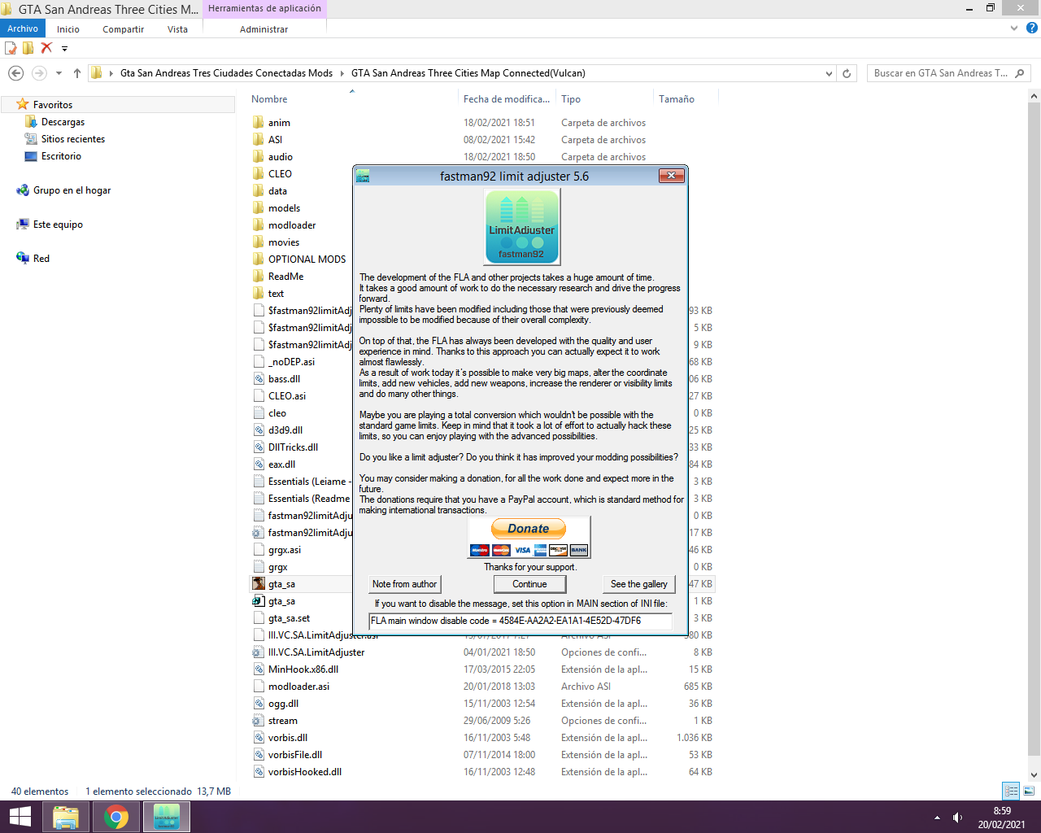Select the CLEO folder icon
1041x833 pixels.
[259, 174]
